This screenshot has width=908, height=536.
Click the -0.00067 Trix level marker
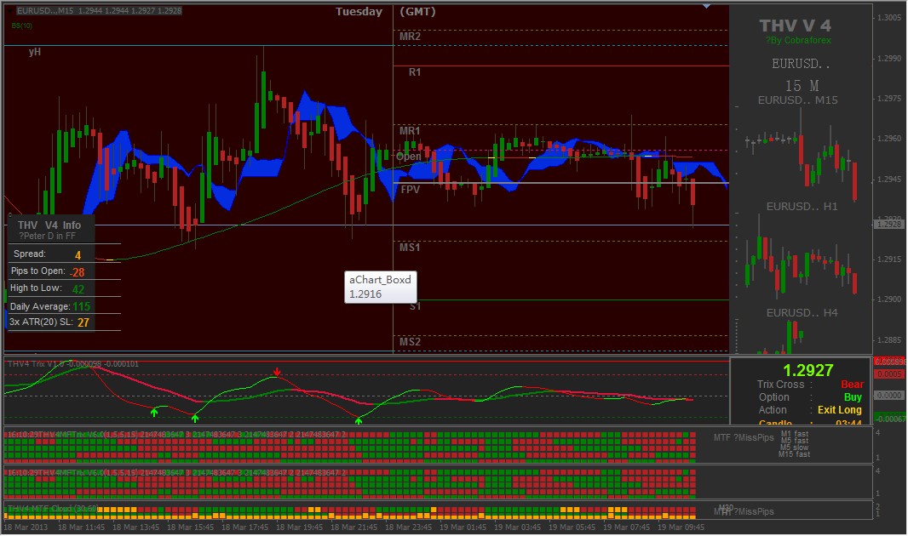tap(891, 419)
